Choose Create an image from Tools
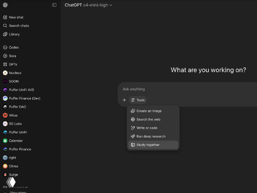This screenshot has width=257, height=193. [149, 111]
